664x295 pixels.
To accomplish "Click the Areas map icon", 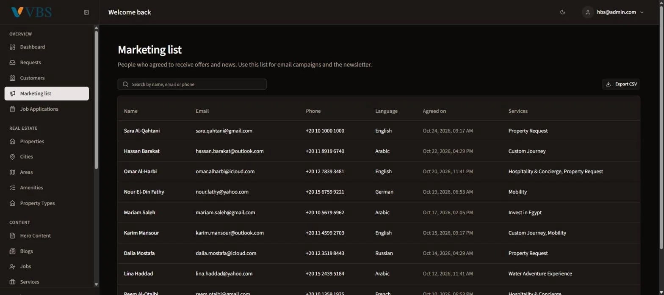I will coord(12,172).
